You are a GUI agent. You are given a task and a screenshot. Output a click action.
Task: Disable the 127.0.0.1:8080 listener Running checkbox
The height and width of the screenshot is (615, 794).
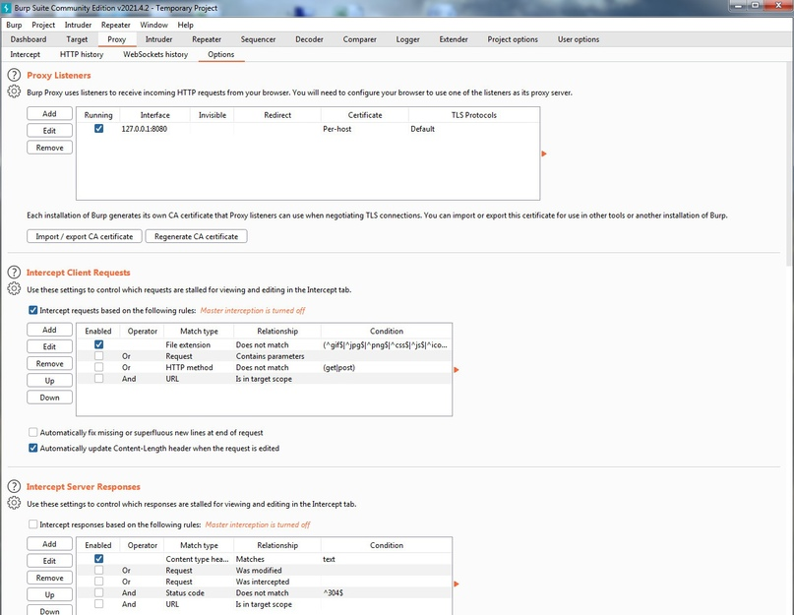98,129
